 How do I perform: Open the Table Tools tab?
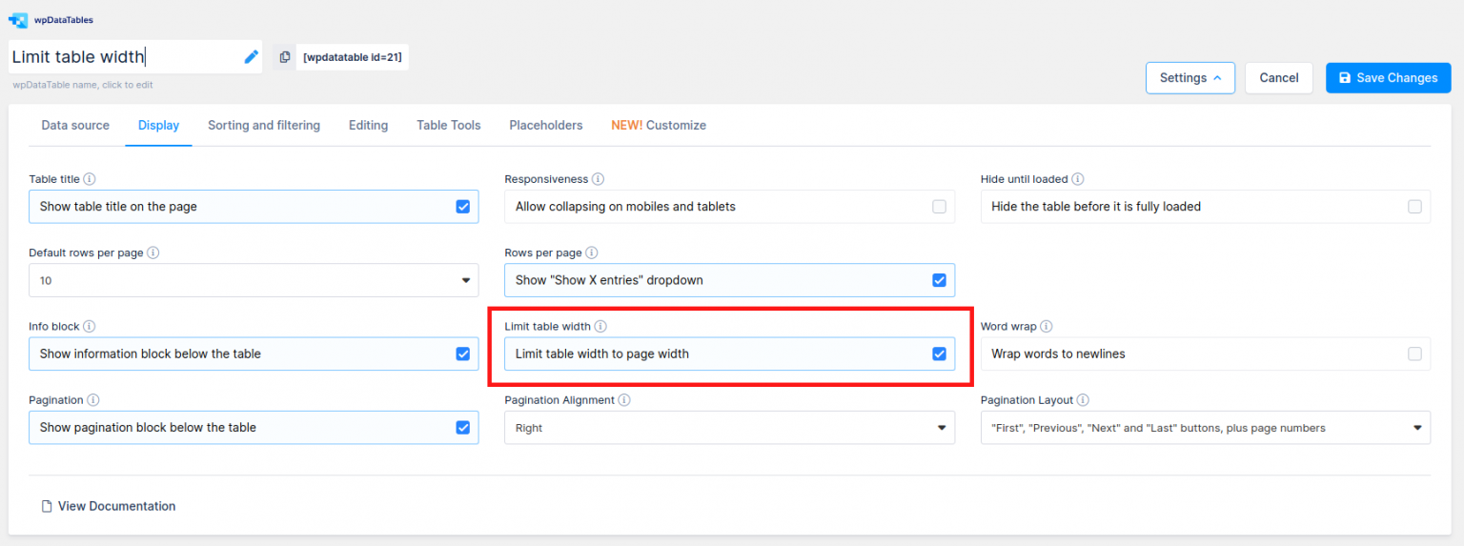(448, 125)
